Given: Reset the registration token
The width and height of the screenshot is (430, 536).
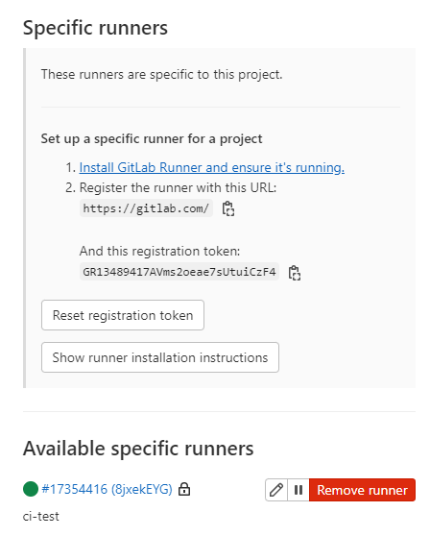Looking at the screenshot, I should pyautogui.click(x=123, y=315).
